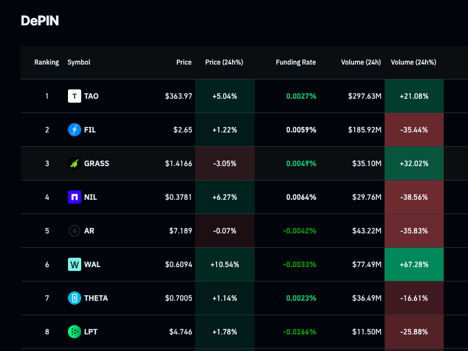
Task: Open the NIL symbol link
Action: pos(91,197)
